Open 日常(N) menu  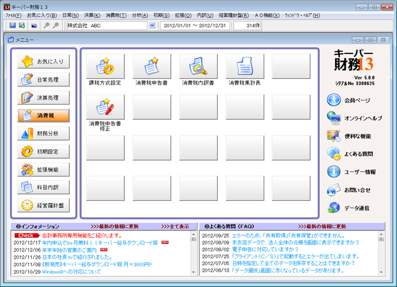[71, 15]
